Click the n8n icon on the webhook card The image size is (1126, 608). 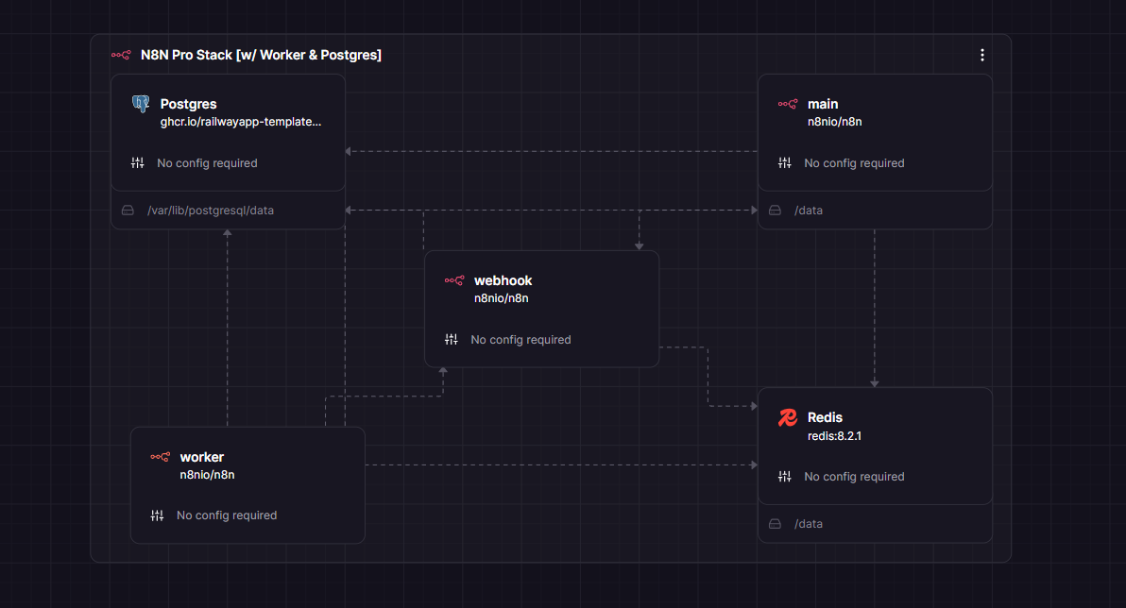[x=454, y=280]
